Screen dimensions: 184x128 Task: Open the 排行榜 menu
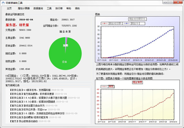pos(59,9)
